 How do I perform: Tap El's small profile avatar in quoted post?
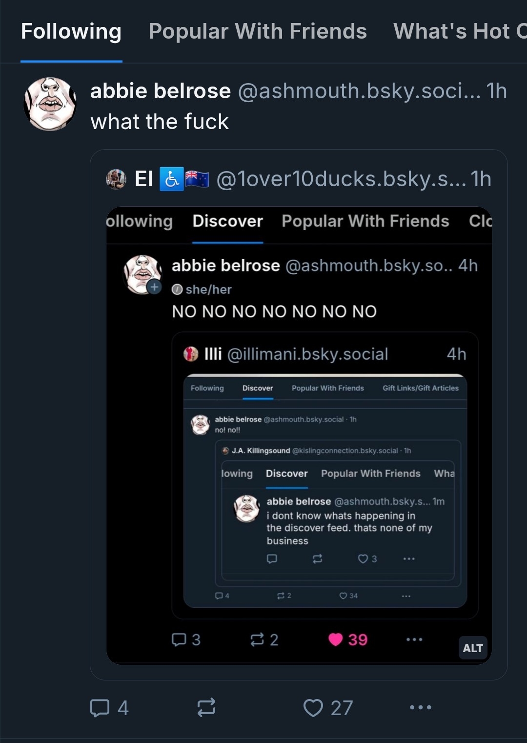click(x=116, y=179)
